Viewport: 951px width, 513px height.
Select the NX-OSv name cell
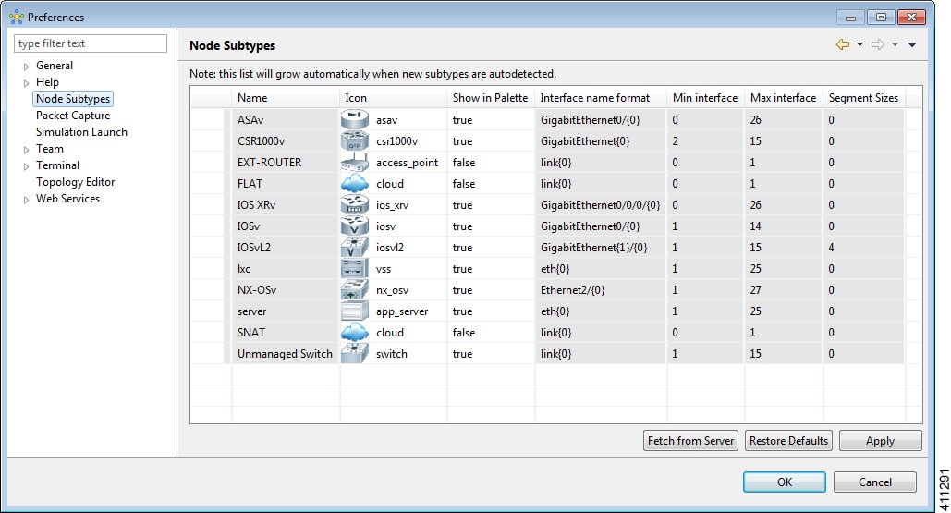(x=285, y=289)
